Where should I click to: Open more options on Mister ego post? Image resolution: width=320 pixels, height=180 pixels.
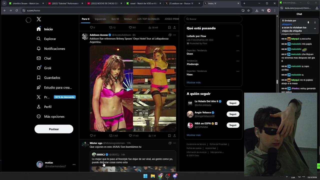(x=174, y=143)
